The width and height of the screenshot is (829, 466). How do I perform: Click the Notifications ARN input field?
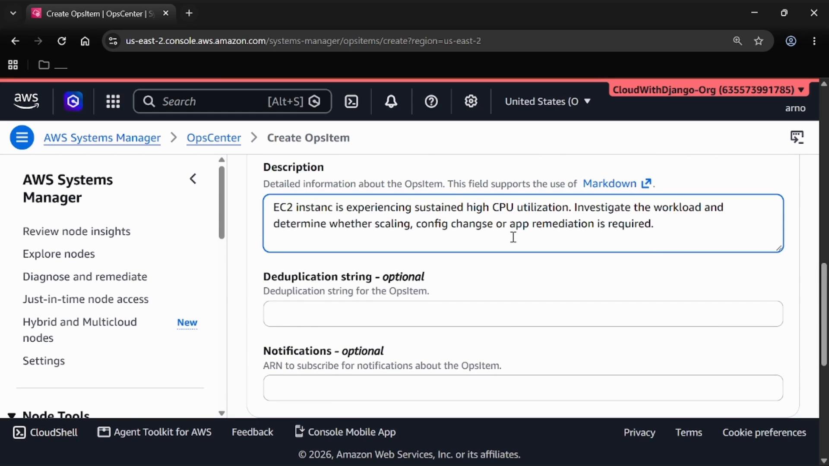coord(523,388)
